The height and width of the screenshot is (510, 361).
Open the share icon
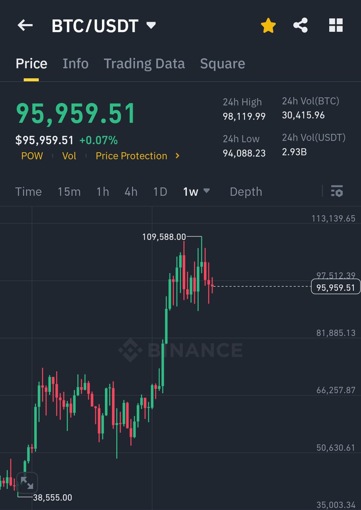(x=301, y=25)
